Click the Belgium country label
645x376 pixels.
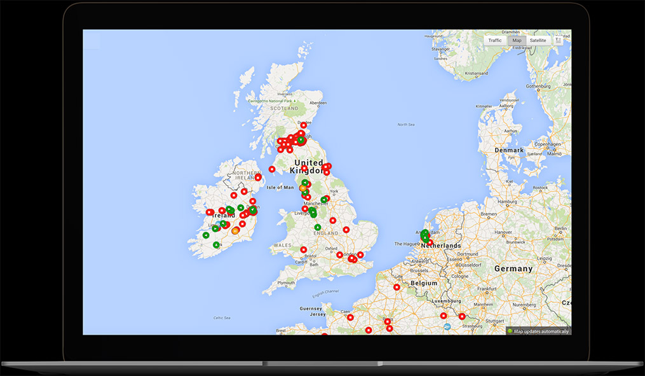click(424, 283)
